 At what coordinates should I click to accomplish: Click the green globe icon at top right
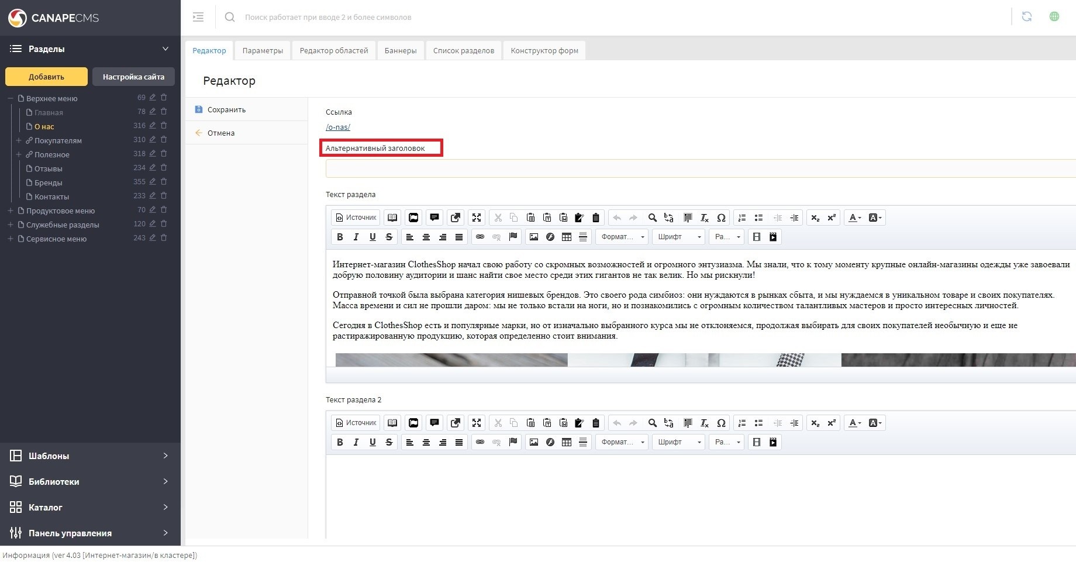click(x=1054, y=17)
